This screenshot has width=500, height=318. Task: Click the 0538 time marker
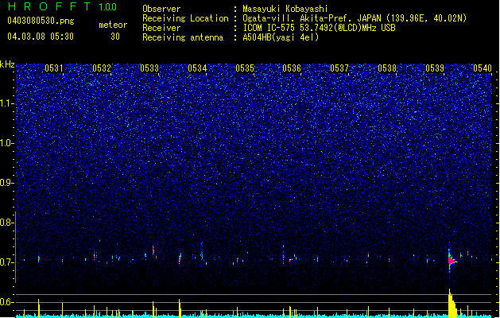click(387, 68)
